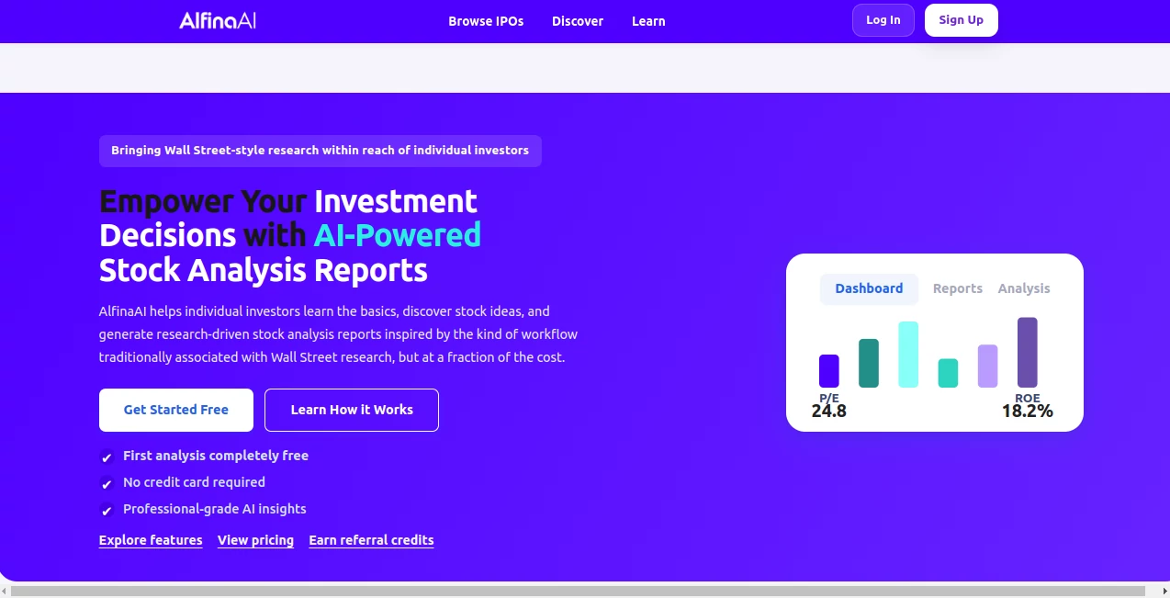1170x598 pixels.
Task: Click the short turquoise chart bar
Action: tap(948, 373)
